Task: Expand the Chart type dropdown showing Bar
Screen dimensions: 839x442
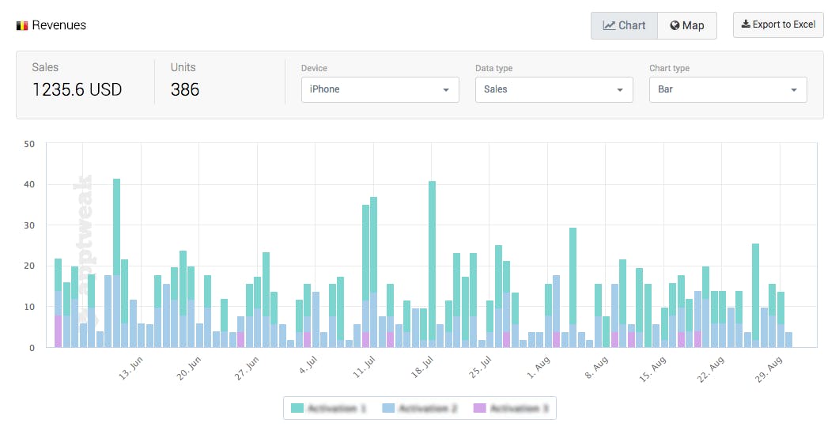Action: pyautogui.click(x=728, y=89)
